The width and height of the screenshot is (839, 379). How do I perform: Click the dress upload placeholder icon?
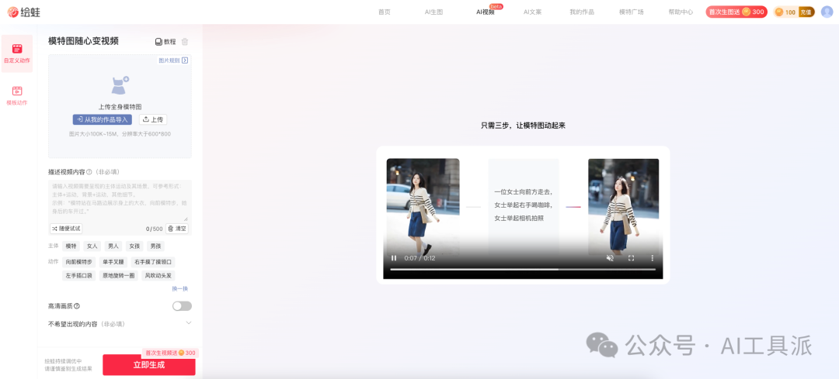[x=120, y=85]
